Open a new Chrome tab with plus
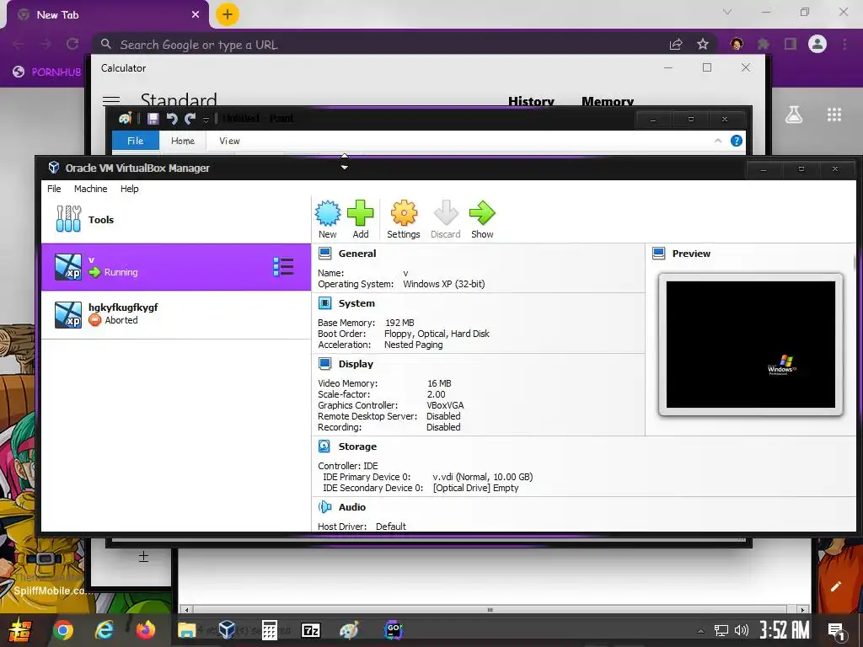This screenshot has height=647, width=863. [x=228, y=14]
